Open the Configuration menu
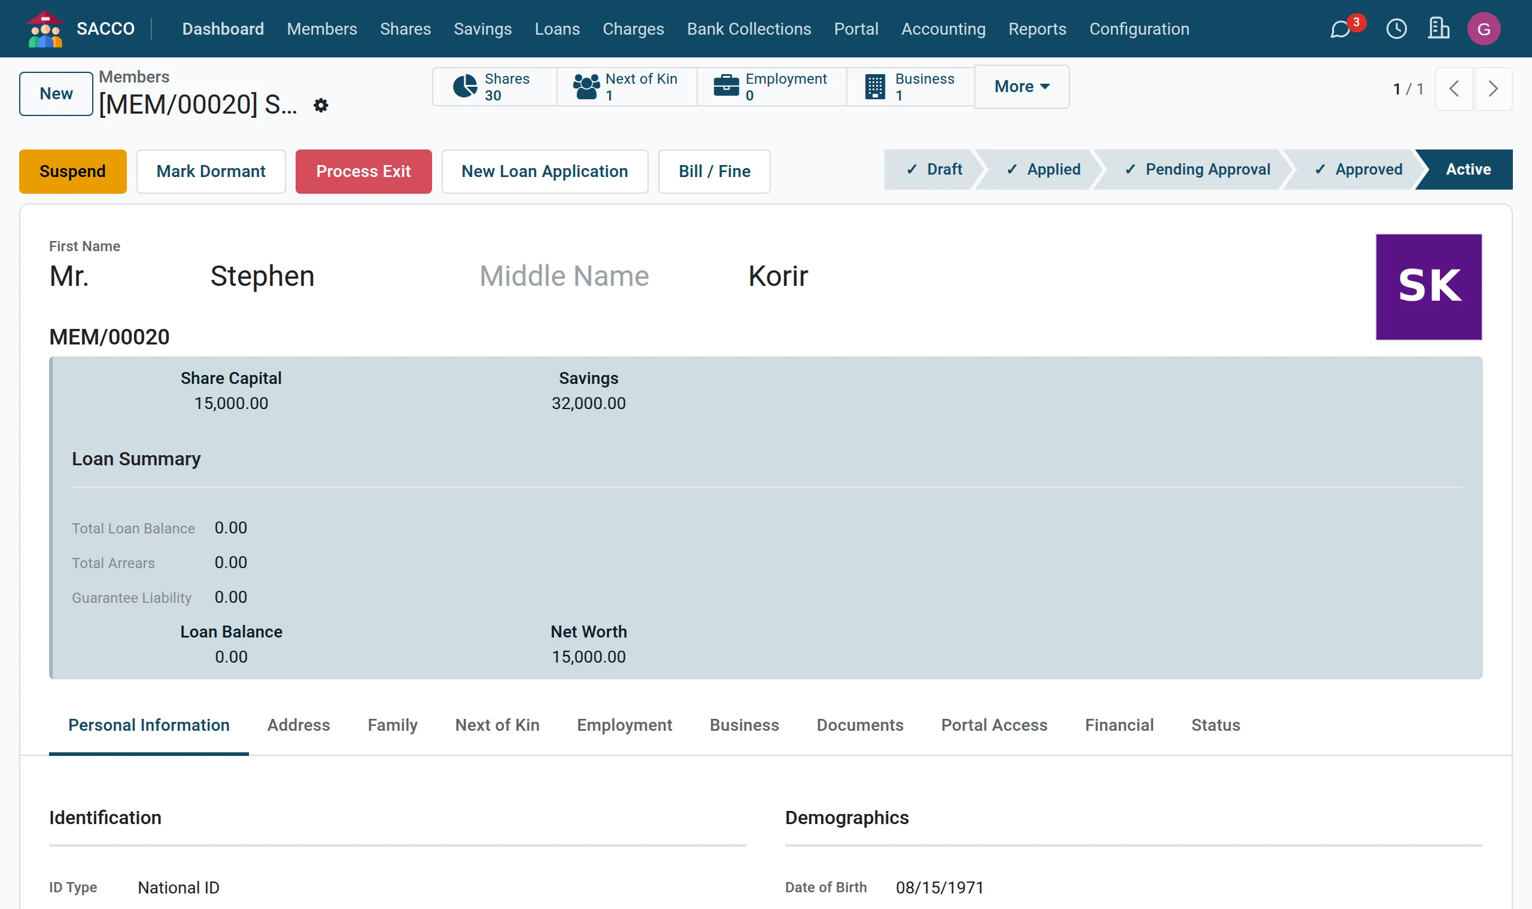Viewport: 1532px width, 909px height. [x=1139, y=29]
